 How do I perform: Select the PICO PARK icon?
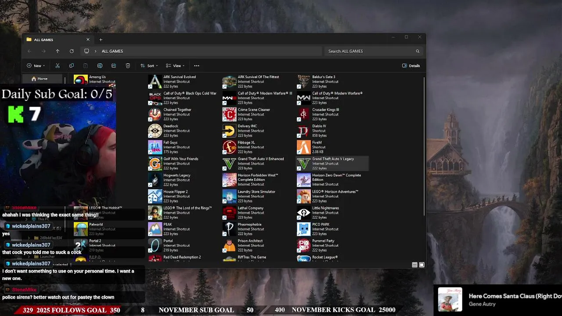(x=303, y=229)
